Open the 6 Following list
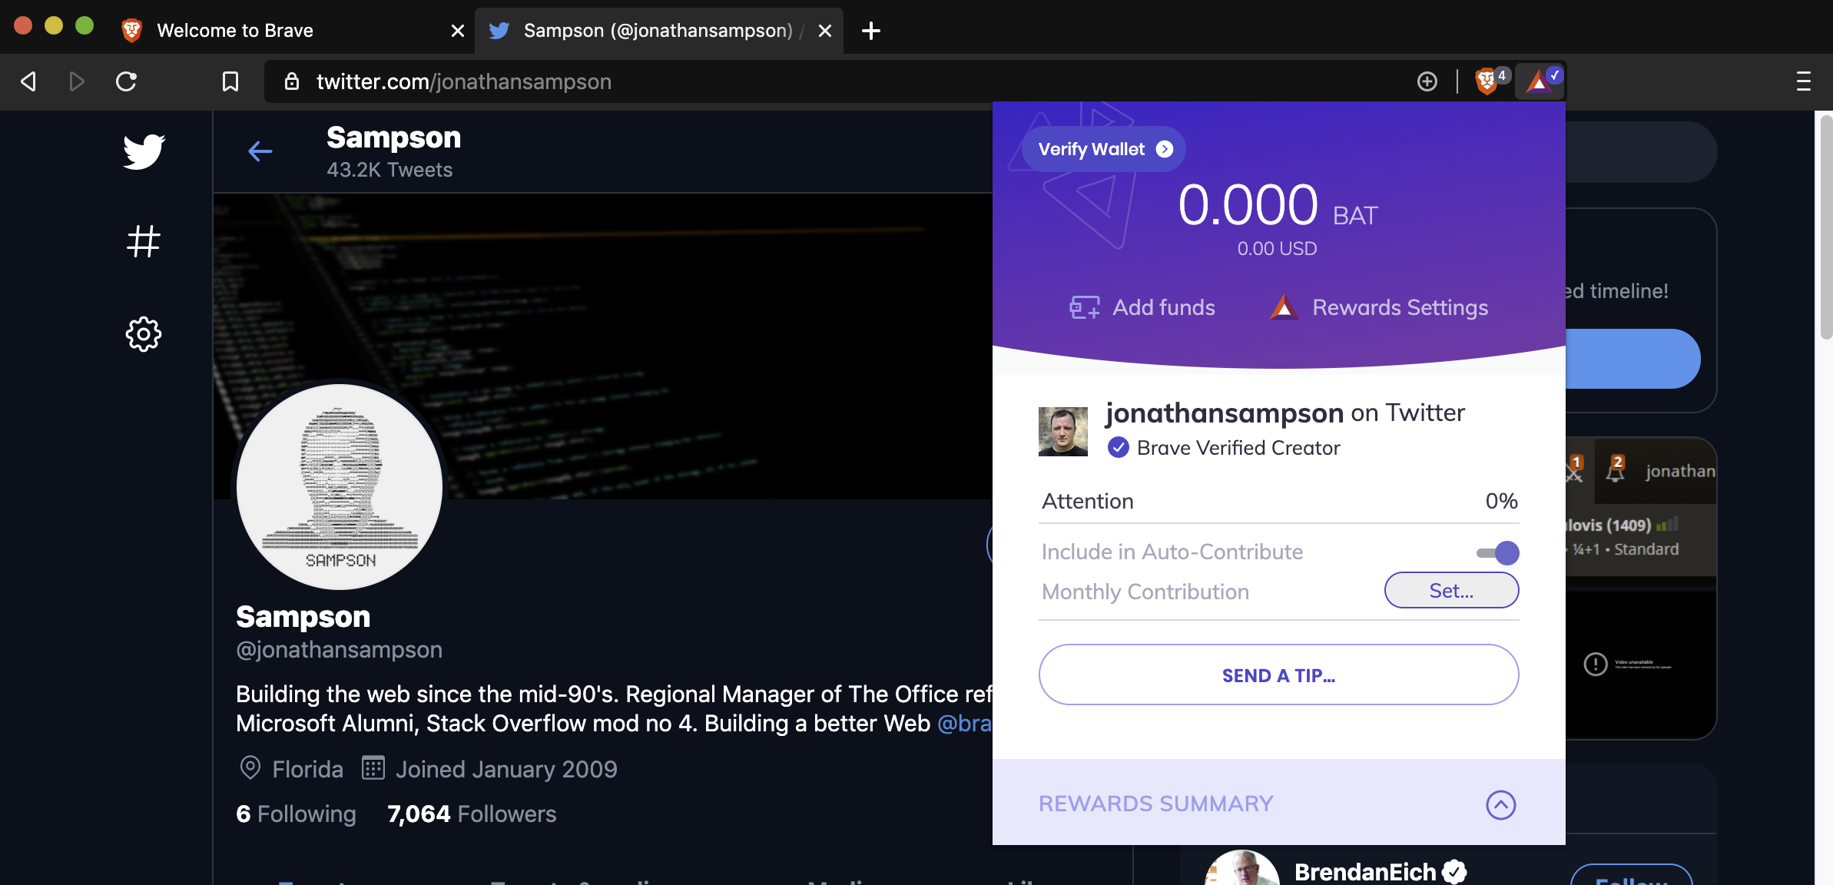The image size is (1833, 885). (x=296, y=814)
